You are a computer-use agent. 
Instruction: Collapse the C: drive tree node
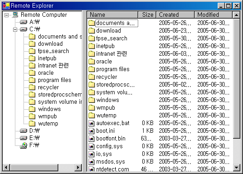tap(15, 29)
